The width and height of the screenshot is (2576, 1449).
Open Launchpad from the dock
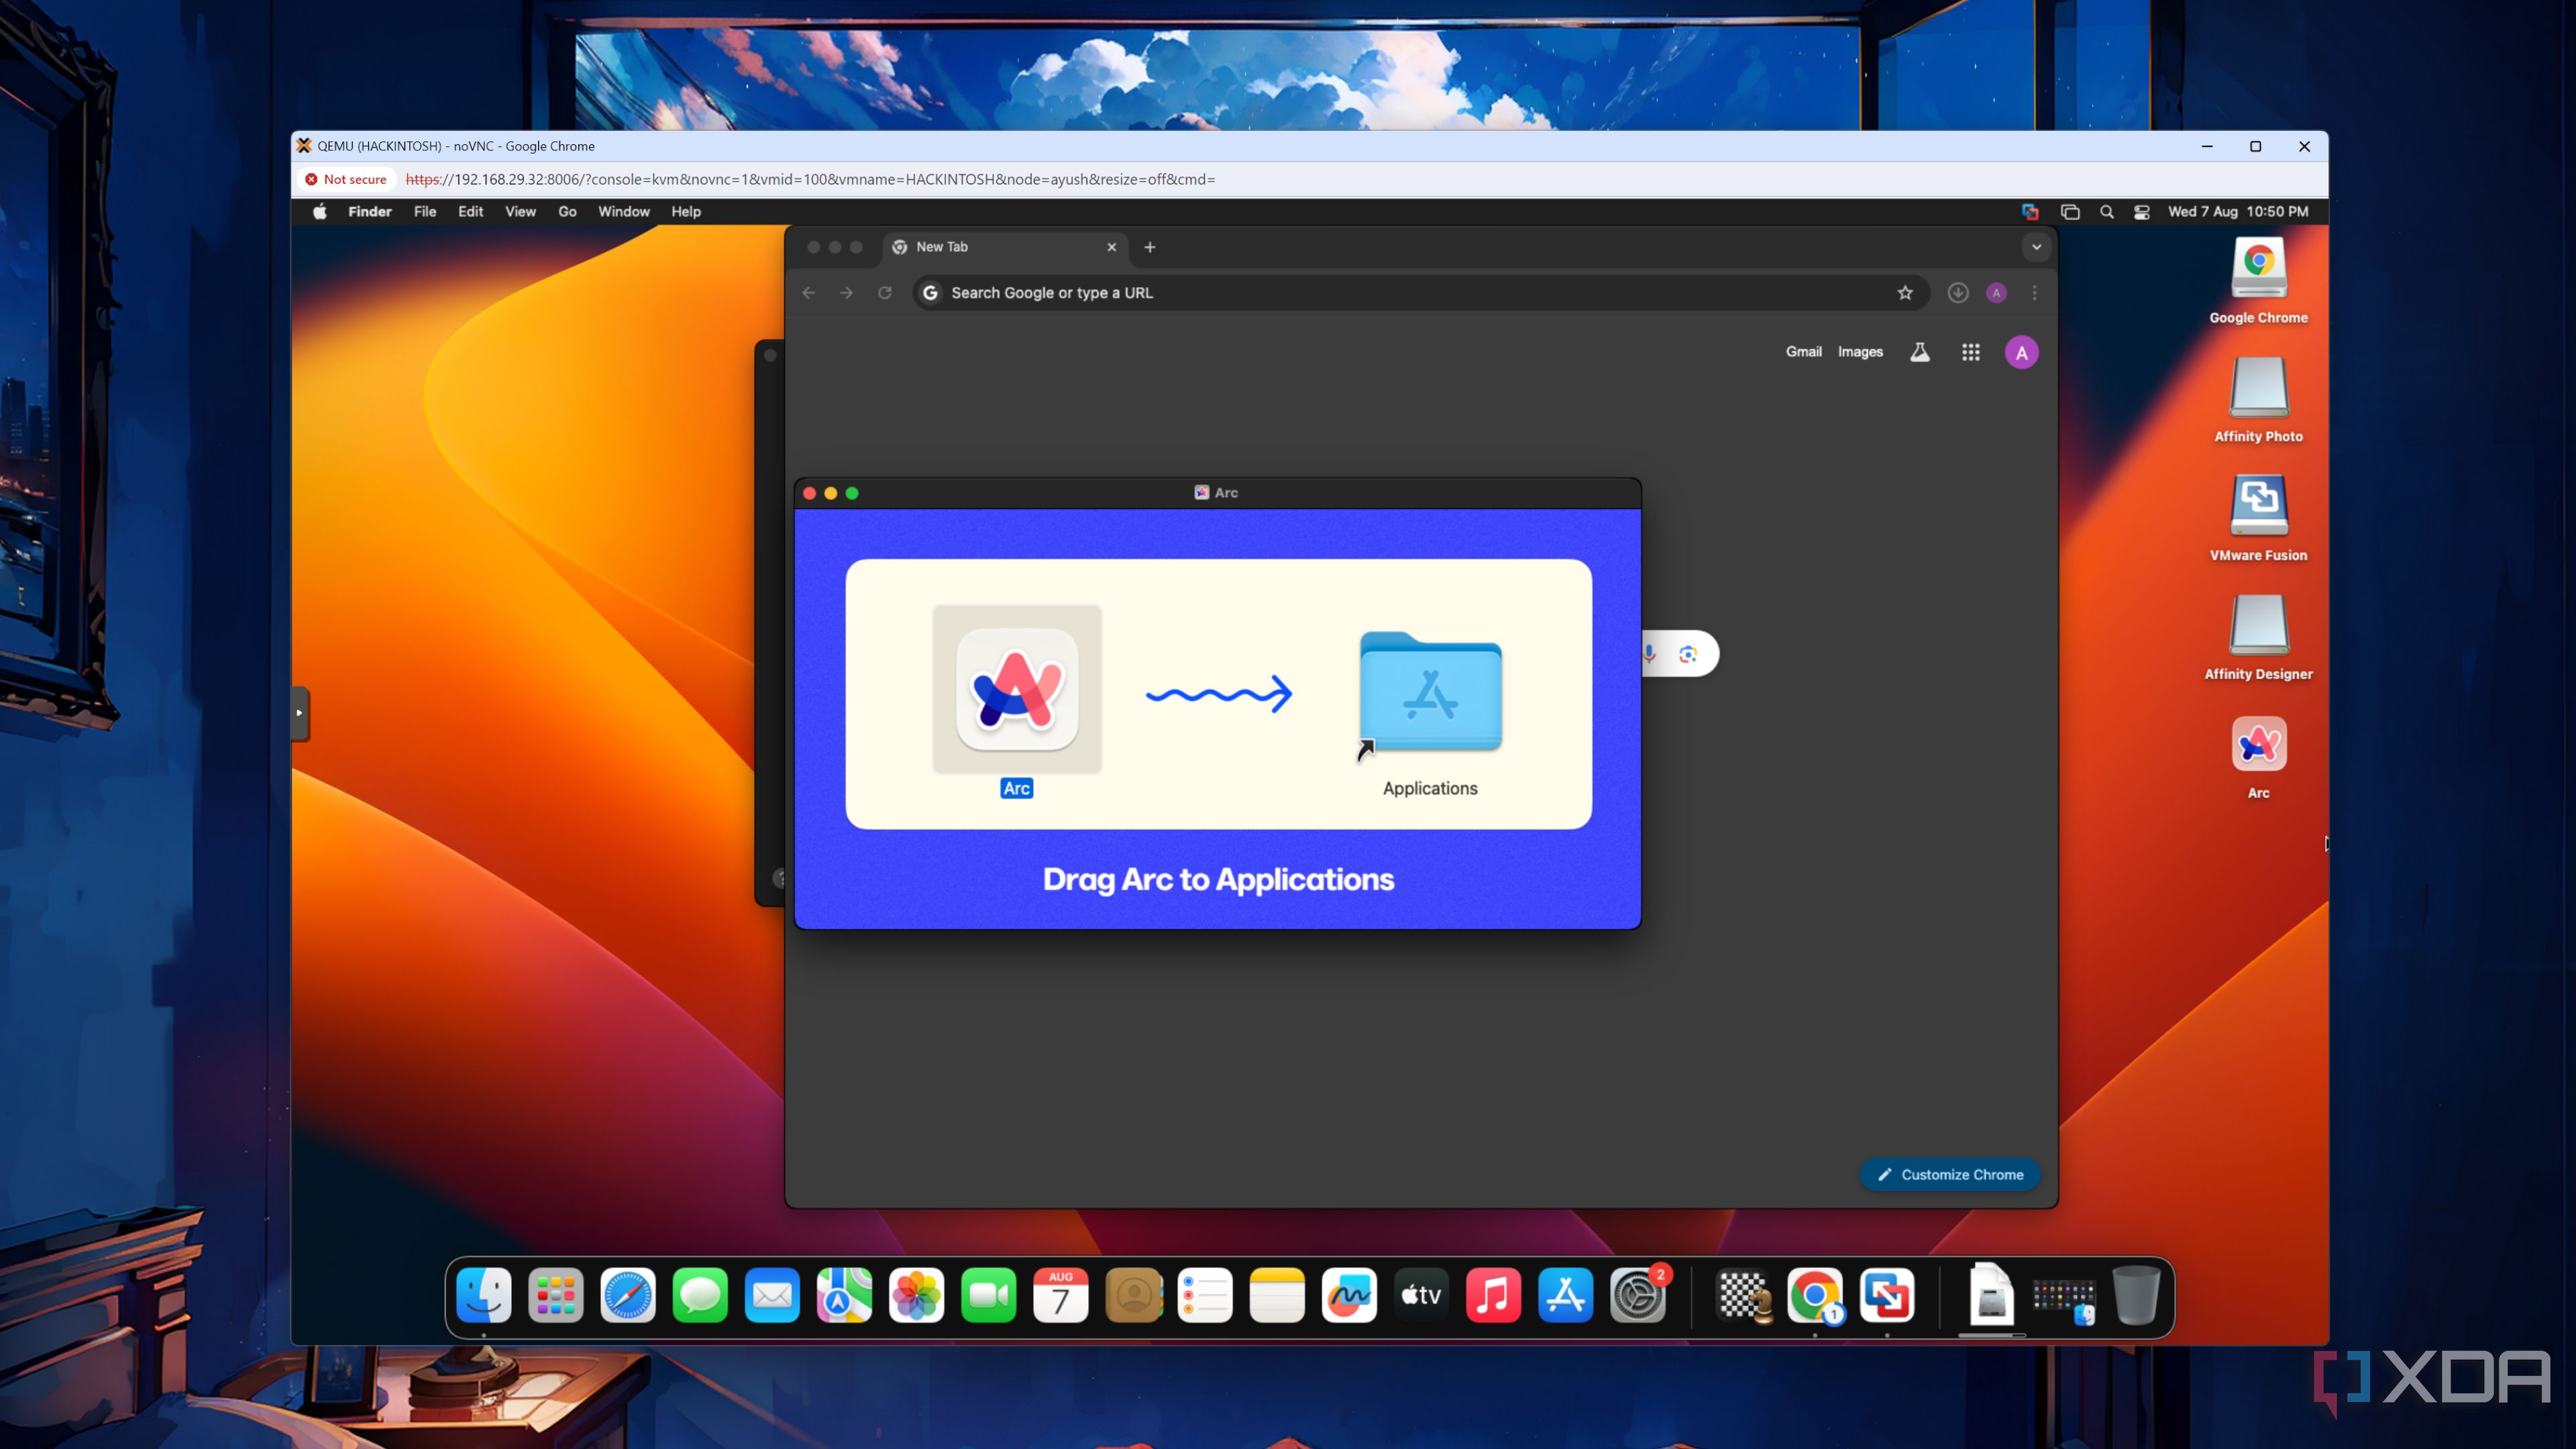coord(555,1296)
